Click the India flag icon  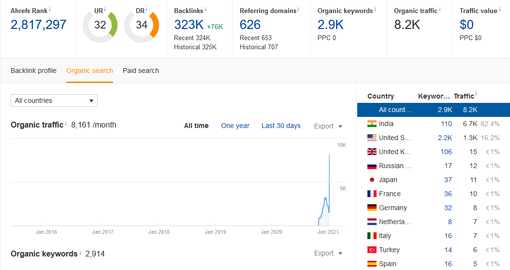(x=372, y=124)
